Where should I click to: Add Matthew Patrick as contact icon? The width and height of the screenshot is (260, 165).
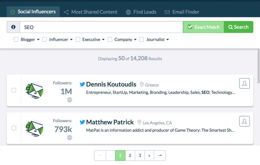click(245, 121)
